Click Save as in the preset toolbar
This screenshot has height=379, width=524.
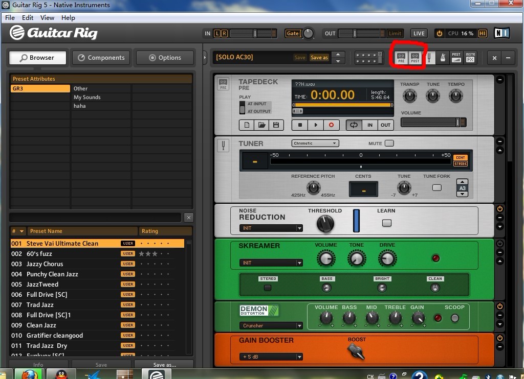tap(319, 57)
